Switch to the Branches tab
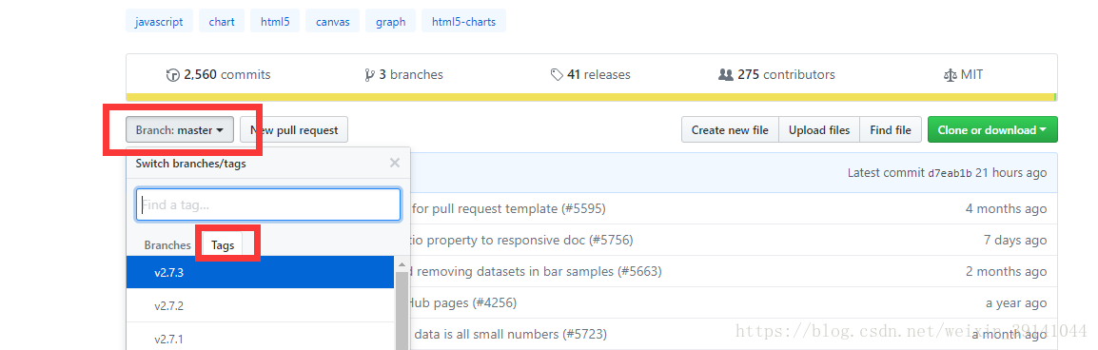 pos(167,245)
